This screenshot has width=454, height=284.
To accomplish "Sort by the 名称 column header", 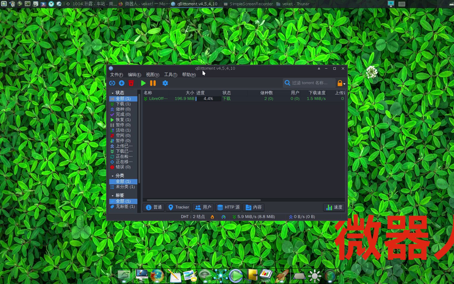I will pos(156,93).
